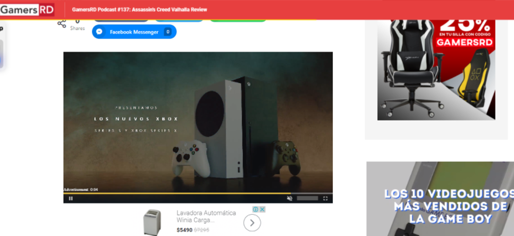Image resolution: width=514 pixels, height=236 pixels.
Task: Click the Xbox Series video frame
Action: pyautogui.click(x=198, y=122)
